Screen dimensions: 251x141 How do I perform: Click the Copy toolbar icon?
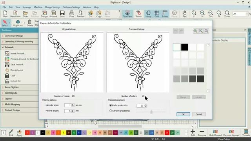(99, 14)
